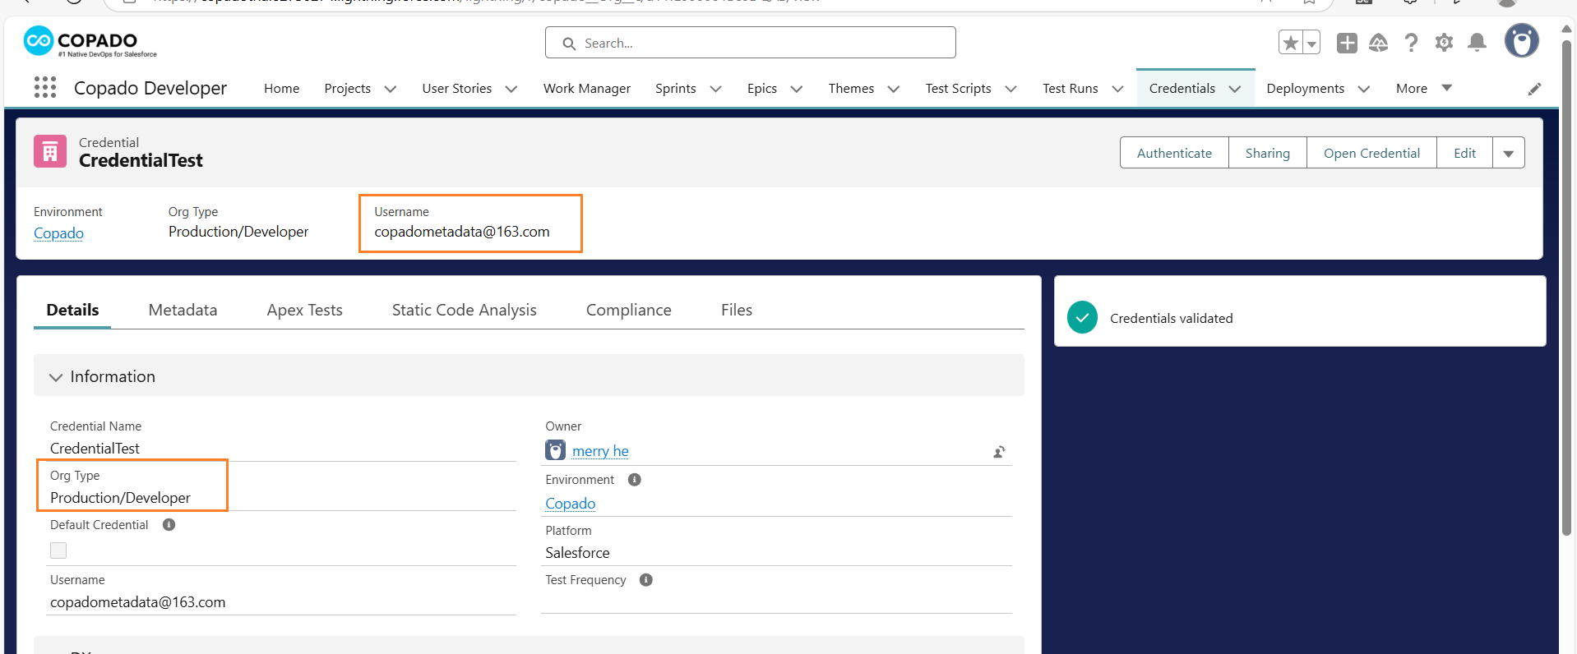Click the merry he owner avatar icon
This screenshot has height=654, width=1577.
(555, 450)
